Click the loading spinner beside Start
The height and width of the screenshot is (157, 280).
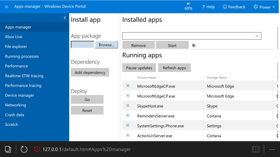[194, 45]
